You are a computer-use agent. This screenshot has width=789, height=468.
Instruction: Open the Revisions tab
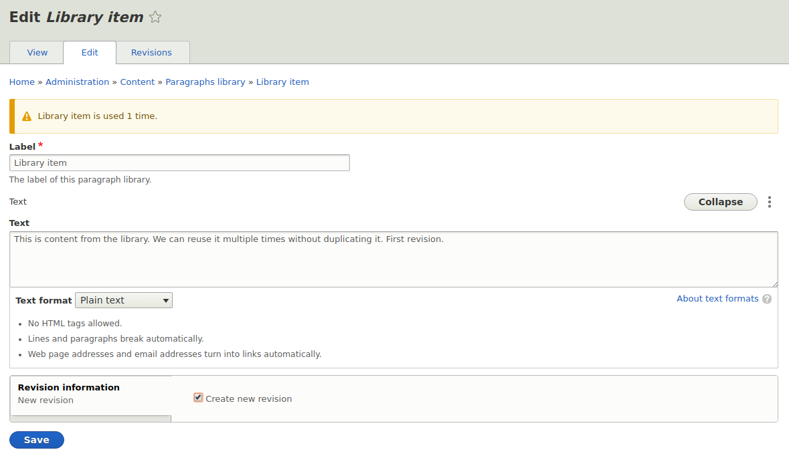click(151, 52)
